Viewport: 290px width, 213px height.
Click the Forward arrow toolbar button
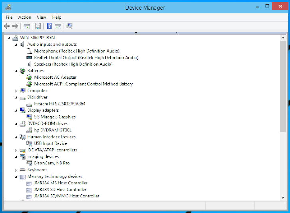15,26
